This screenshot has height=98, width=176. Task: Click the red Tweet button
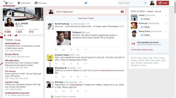(163, 3)
